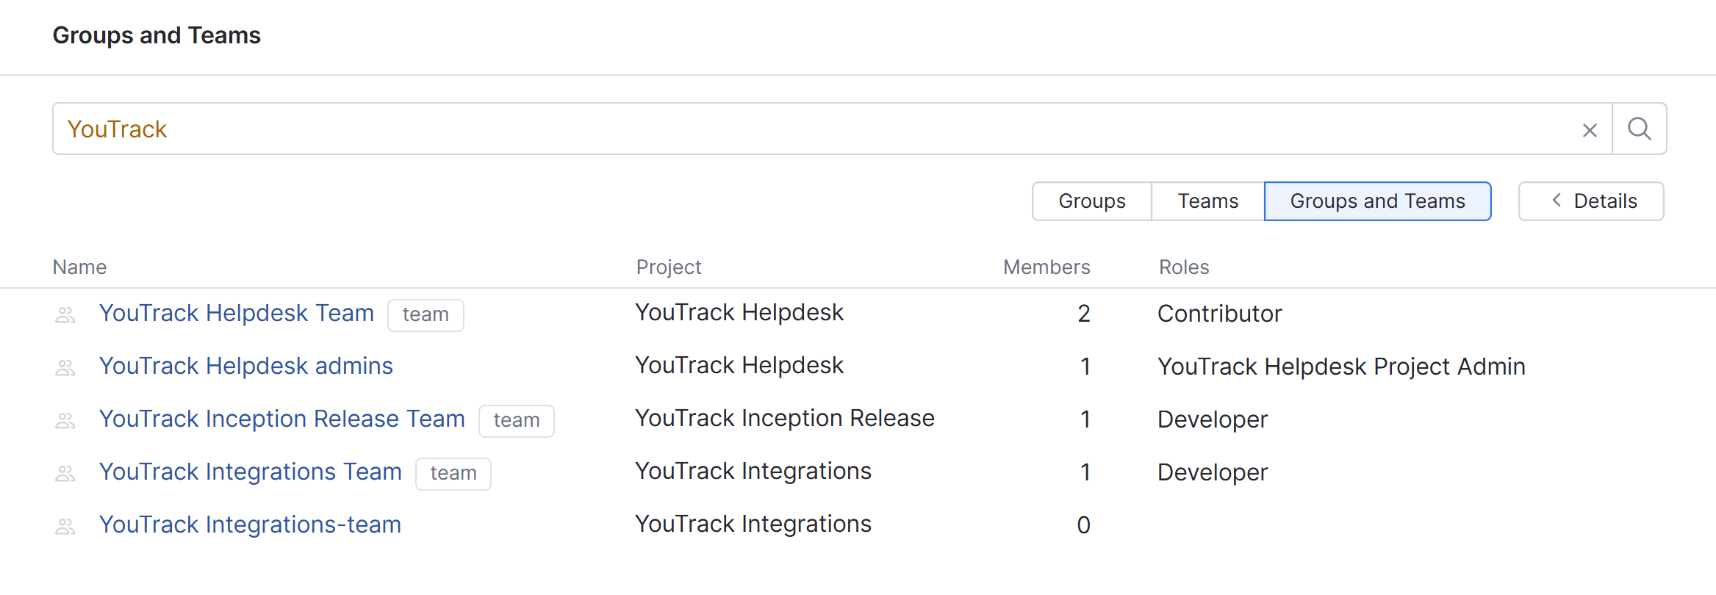Image resolution: width=1716 pixels, height=595 pixels.
Task: Open YouTrack Inception Release Team
Action: coord(282,419)
